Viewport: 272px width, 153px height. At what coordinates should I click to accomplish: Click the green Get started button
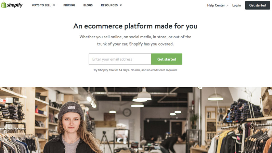[x=167, y=59]
